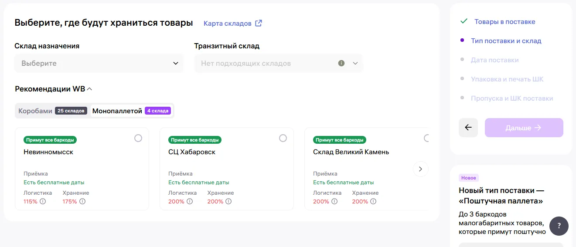Click Есть бесплатные даты in Великий Камень card
The height and width of the screenshot is (247, 576).
[x=344, y=183]
